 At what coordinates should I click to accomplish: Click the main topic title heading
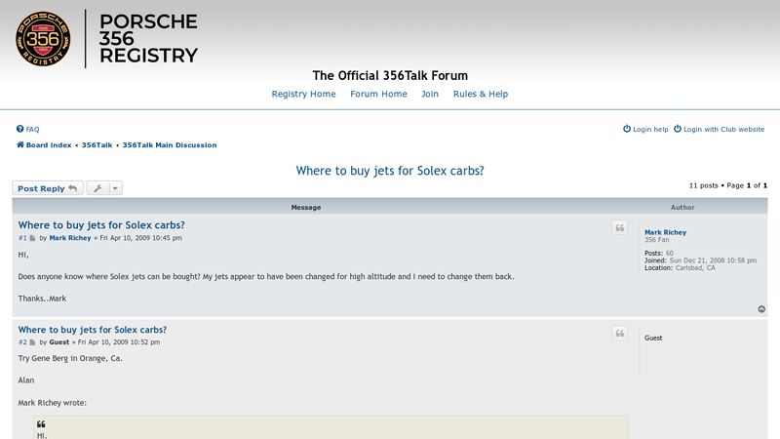tap(390, 171)
